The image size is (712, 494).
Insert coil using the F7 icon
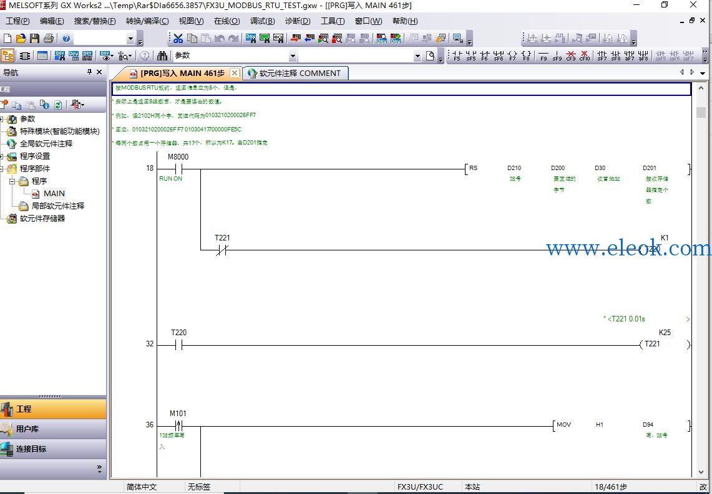[x=512, y=55]
